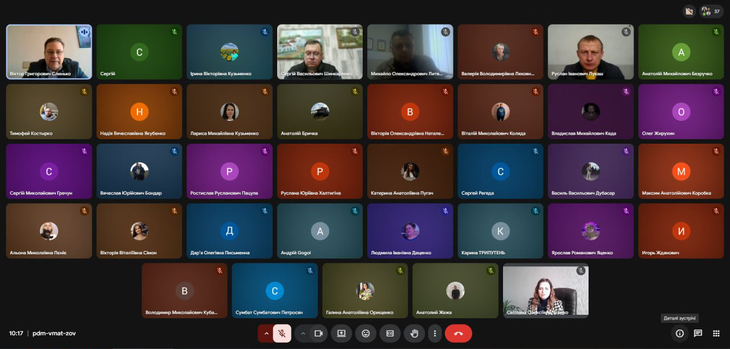Select the Олег Жирухин participant tile

[680, 111]
